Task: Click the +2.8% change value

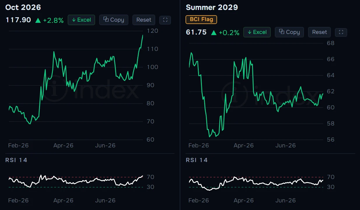Action: click(x=53, y=20)
